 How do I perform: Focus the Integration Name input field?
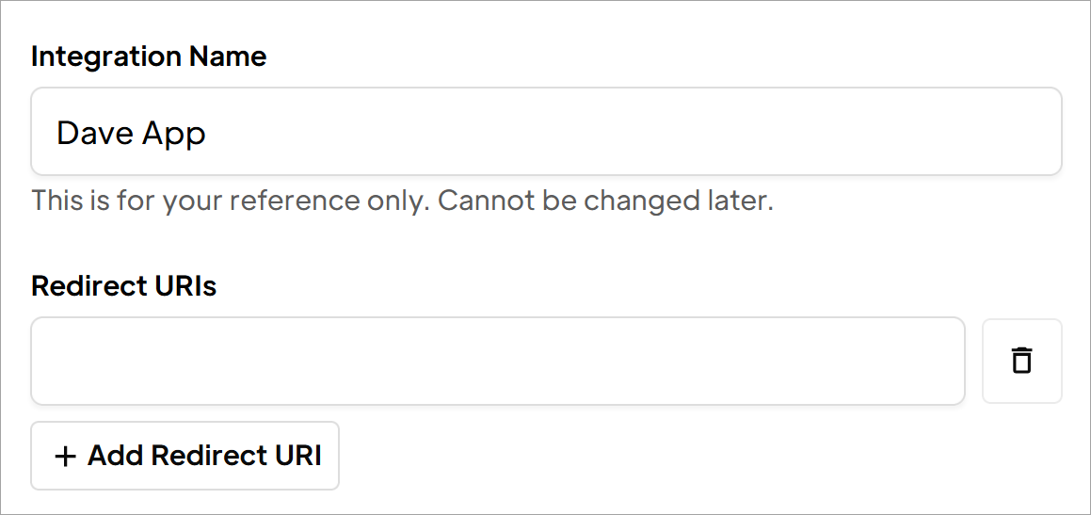pos(546,132)
